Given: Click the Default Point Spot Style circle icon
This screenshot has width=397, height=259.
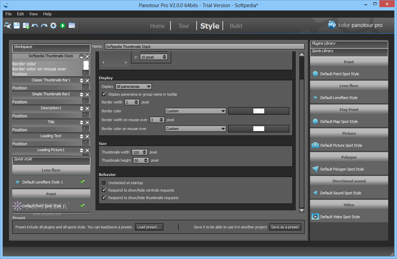Looking at the screenshot, I should [315, 74].
